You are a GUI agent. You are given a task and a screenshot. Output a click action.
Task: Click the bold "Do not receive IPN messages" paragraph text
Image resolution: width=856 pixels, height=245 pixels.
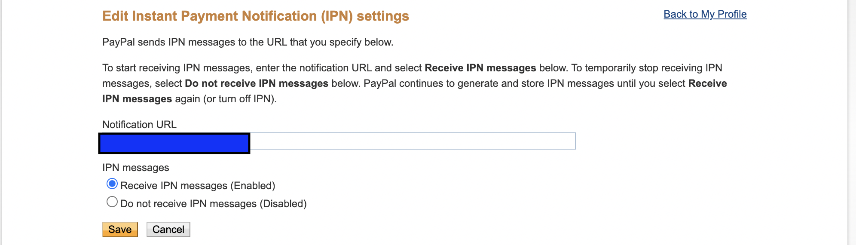(257, 83)
